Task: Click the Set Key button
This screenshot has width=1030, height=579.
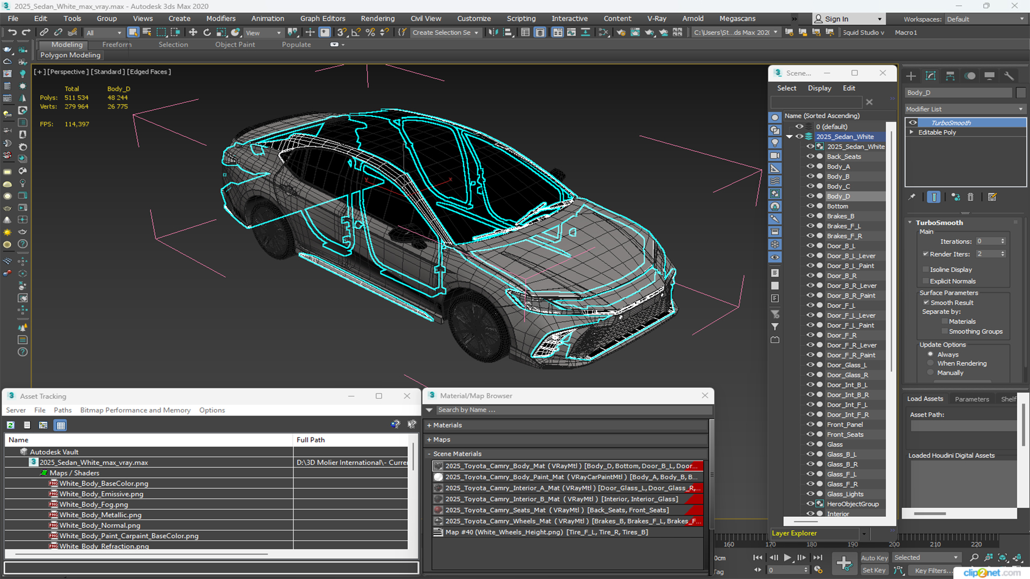Action: (874, 570)
